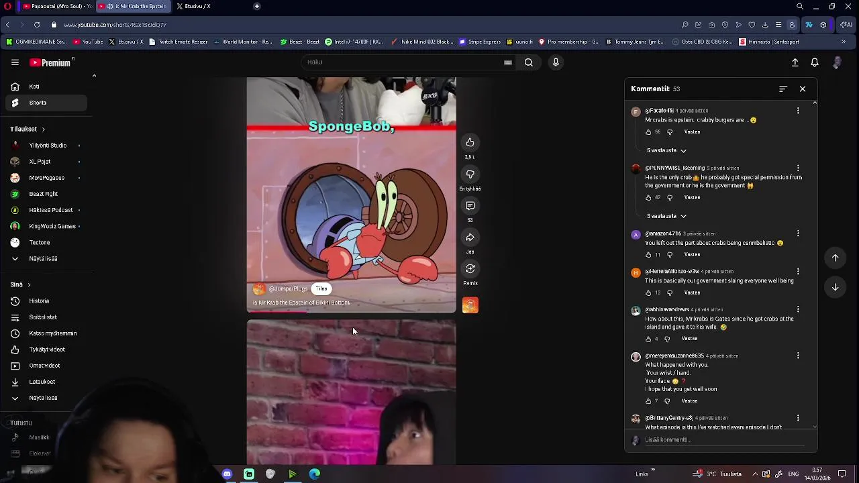Go to previous Short with up arrow

pyautogui.click(x=835, y=258)
